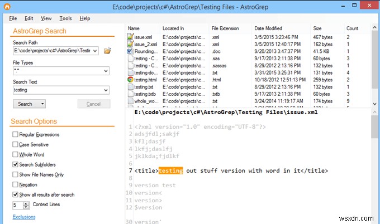Uncheck Show all results after search

click(x=15, y=194)
